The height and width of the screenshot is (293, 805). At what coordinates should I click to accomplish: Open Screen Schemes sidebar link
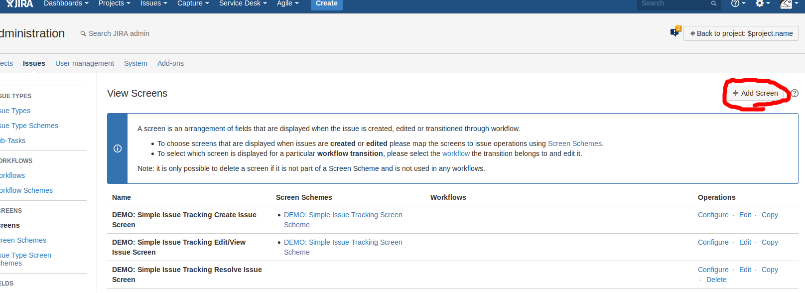coord(23,240)
